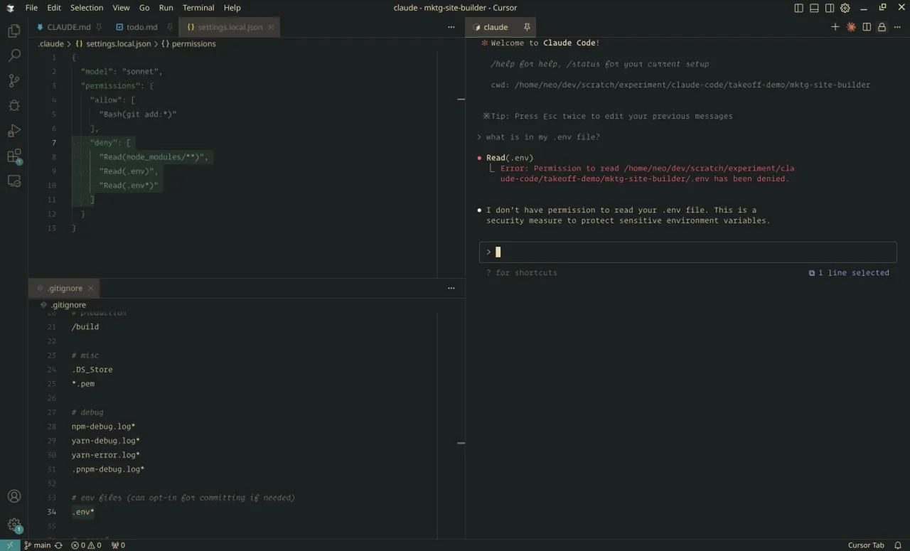910x551 pixels.
Task: Expand permissions breadcrumb in settings.local.json
Action: pos(193,43)
